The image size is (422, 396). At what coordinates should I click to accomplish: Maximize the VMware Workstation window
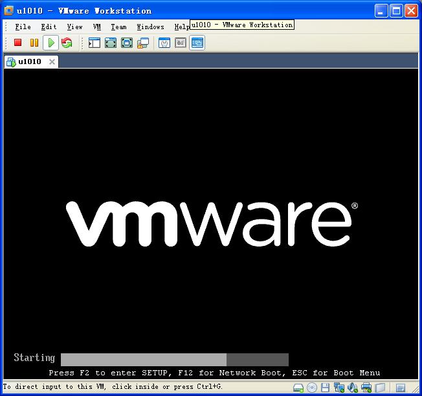[x=396, y=11]
